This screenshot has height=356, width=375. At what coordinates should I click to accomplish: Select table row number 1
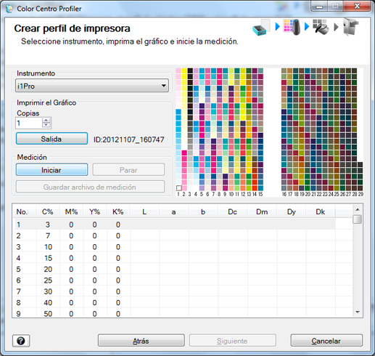(174, 224)
